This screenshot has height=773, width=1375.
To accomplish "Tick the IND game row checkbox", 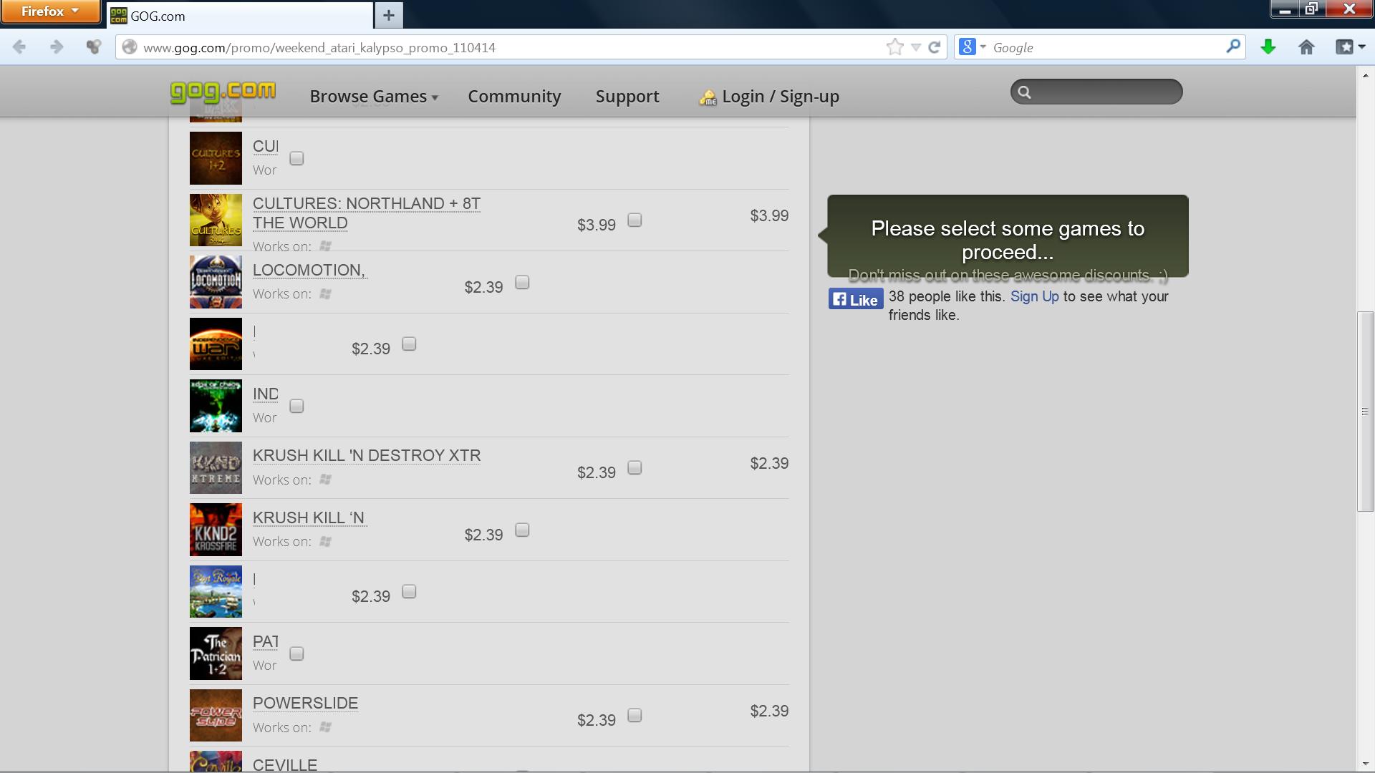I will (296, 406).
